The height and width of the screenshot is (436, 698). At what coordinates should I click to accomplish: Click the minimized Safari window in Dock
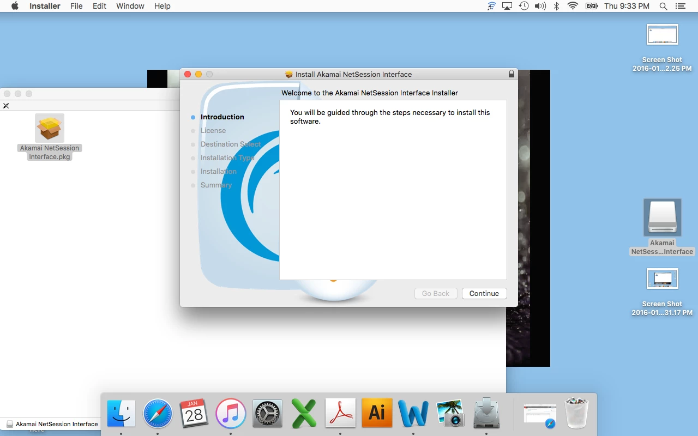pyautogui.click(x=539, y=416)
